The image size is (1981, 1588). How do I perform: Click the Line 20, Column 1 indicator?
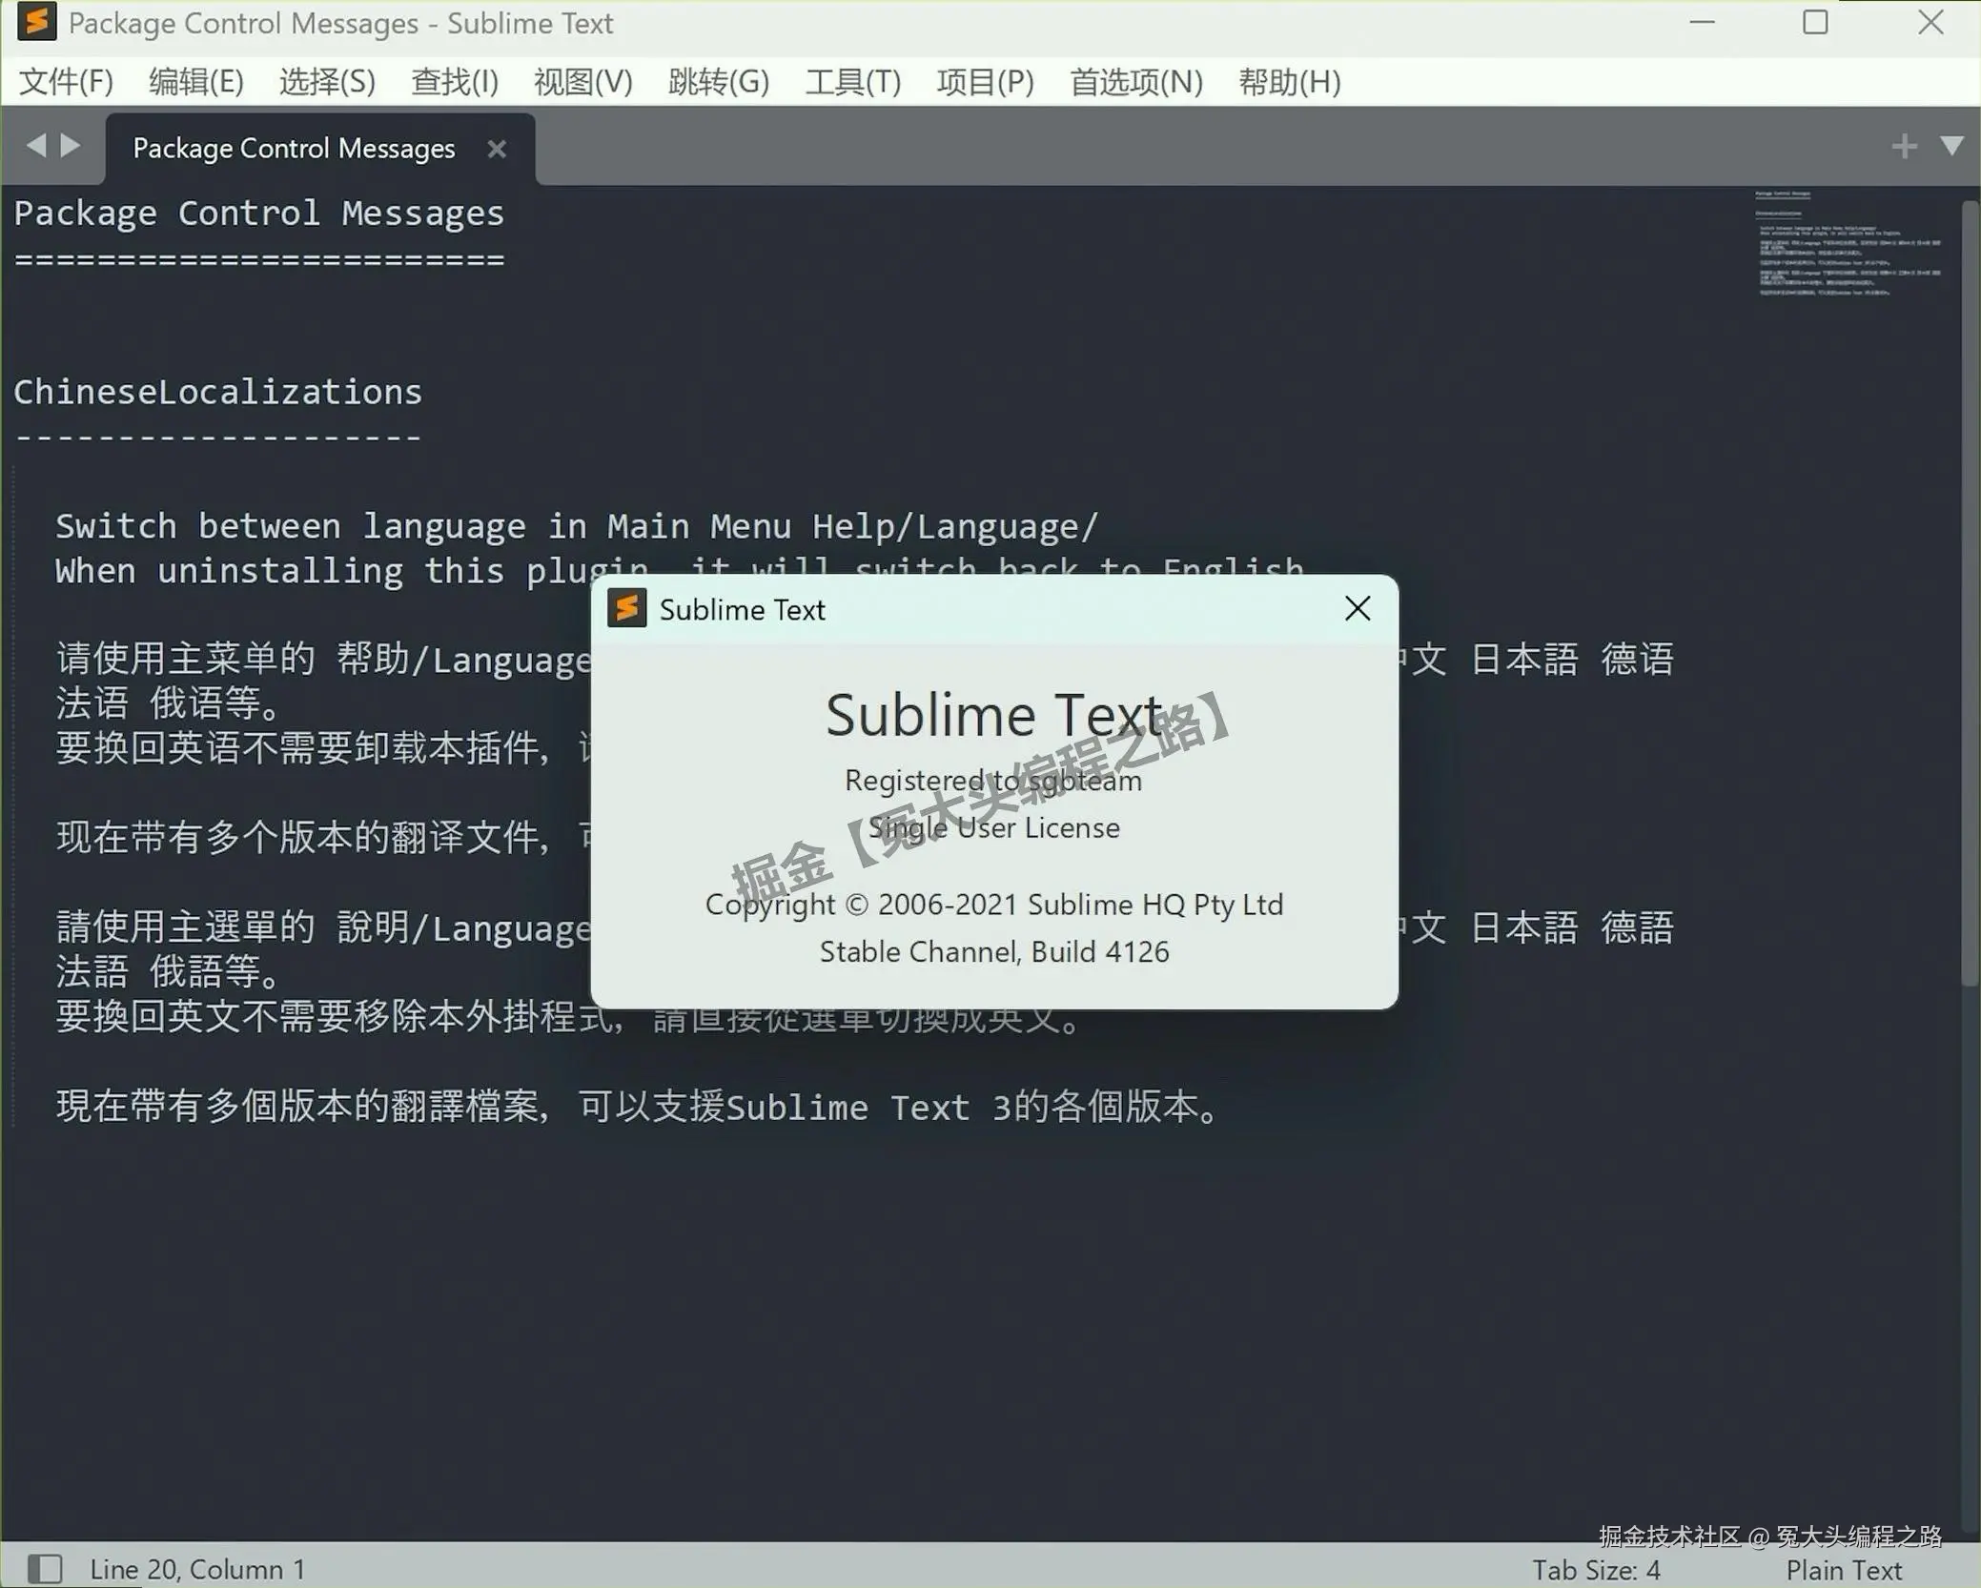tap(197, 1569)
